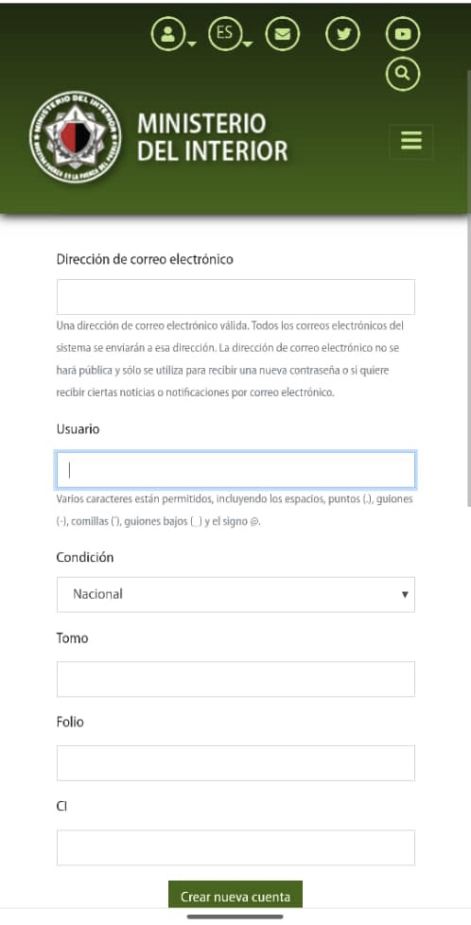Focus the Tomo input field

click(235, 679)
